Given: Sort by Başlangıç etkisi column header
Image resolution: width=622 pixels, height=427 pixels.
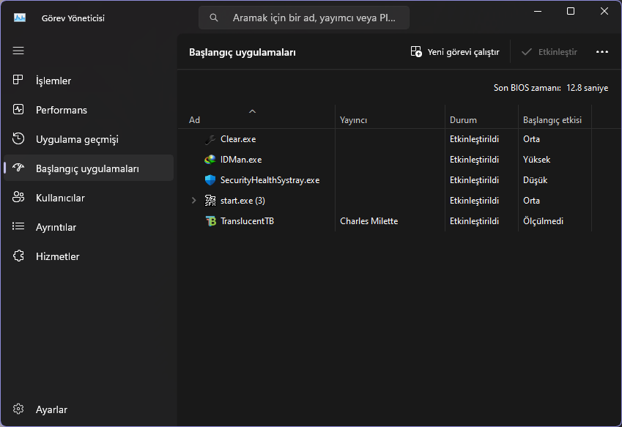Looking at the screenshot, I should (552, 120).
